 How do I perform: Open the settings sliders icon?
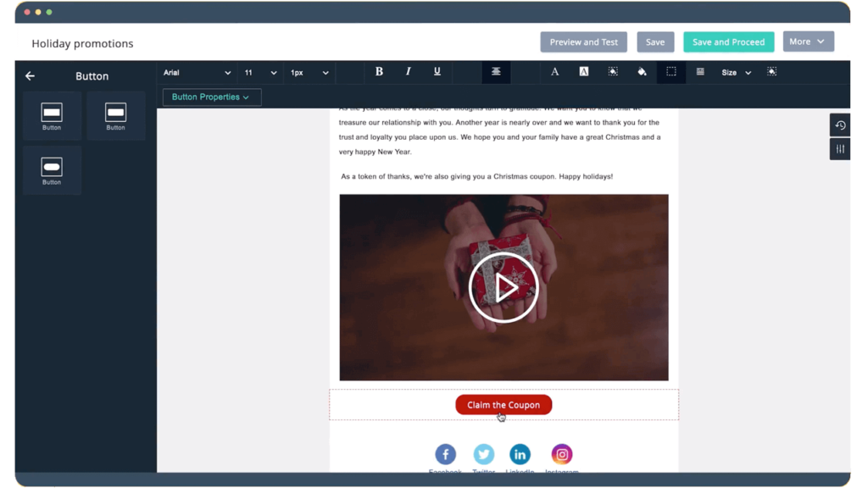click(840, 149)
